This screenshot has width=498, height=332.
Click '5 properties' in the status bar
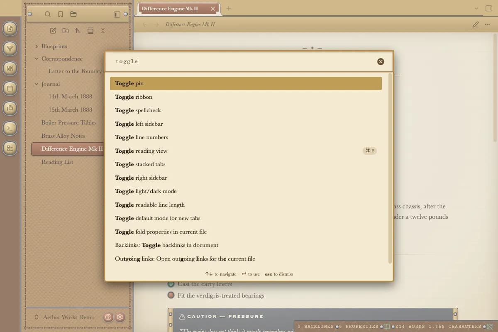pyautogui.click(x=359, y=327)
